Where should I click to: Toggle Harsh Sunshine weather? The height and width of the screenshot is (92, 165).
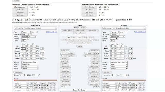coord(67,40)
